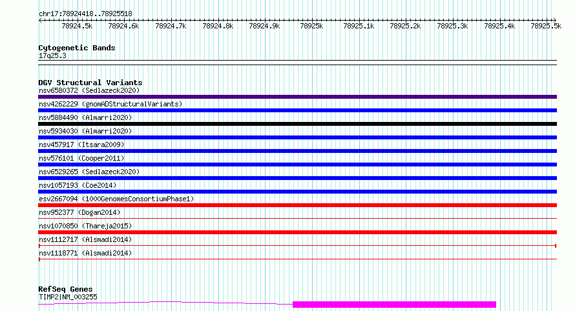
Task: Click the 78925.1k ruler tick label
Action: pos(359,26)
